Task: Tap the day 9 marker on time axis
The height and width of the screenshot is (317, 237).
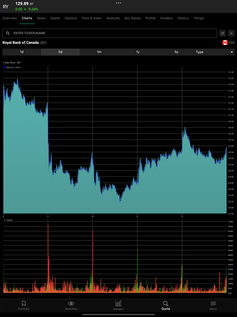Action: click(x=48, y=216)
